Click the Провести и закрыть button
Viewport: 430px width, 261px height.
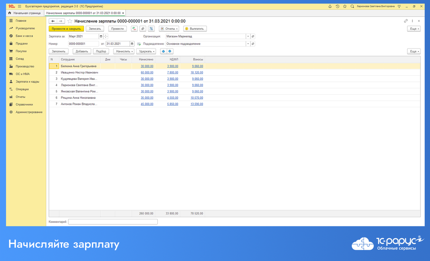(x=66, y=29)
